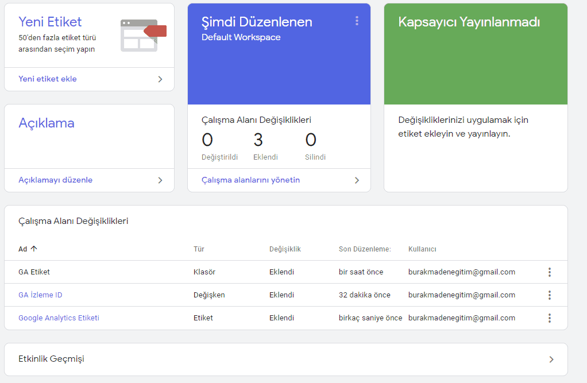
Task: Click the Yeni etiket ekle link
Action: pyautogui.click(x=48, y=79)
